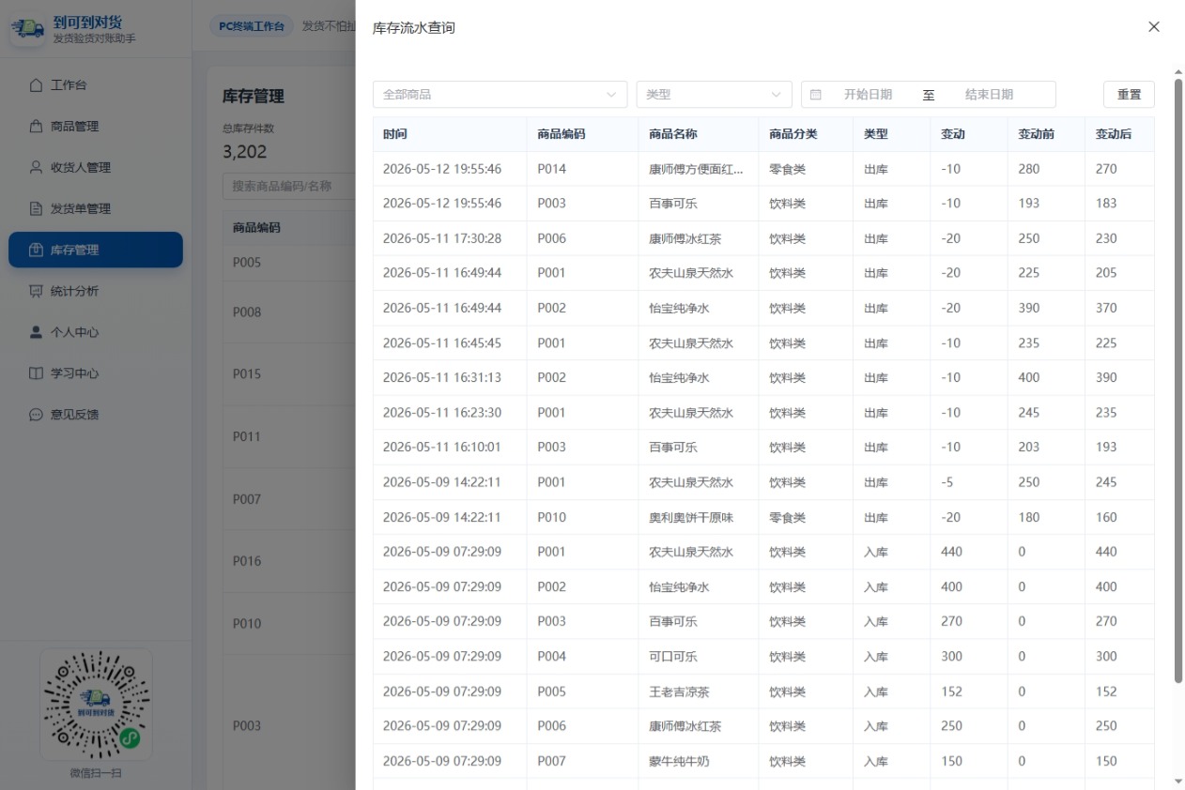Click 康师傅冰红茶 in 17:30:28 row
Viewport: 1185px width, 790px height.
click(x=685, y=238)
